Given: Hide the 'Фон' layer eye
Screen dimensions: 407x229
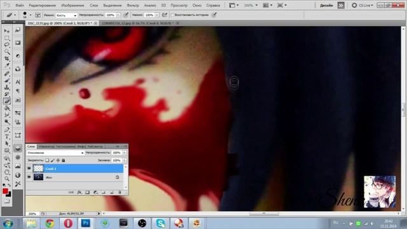Looking at the screenshot, I should [29, 177].
